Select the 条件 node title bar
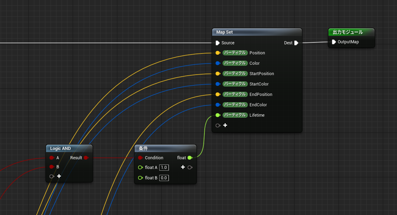Viewport: 397px width, 215px height. [165, 149]
